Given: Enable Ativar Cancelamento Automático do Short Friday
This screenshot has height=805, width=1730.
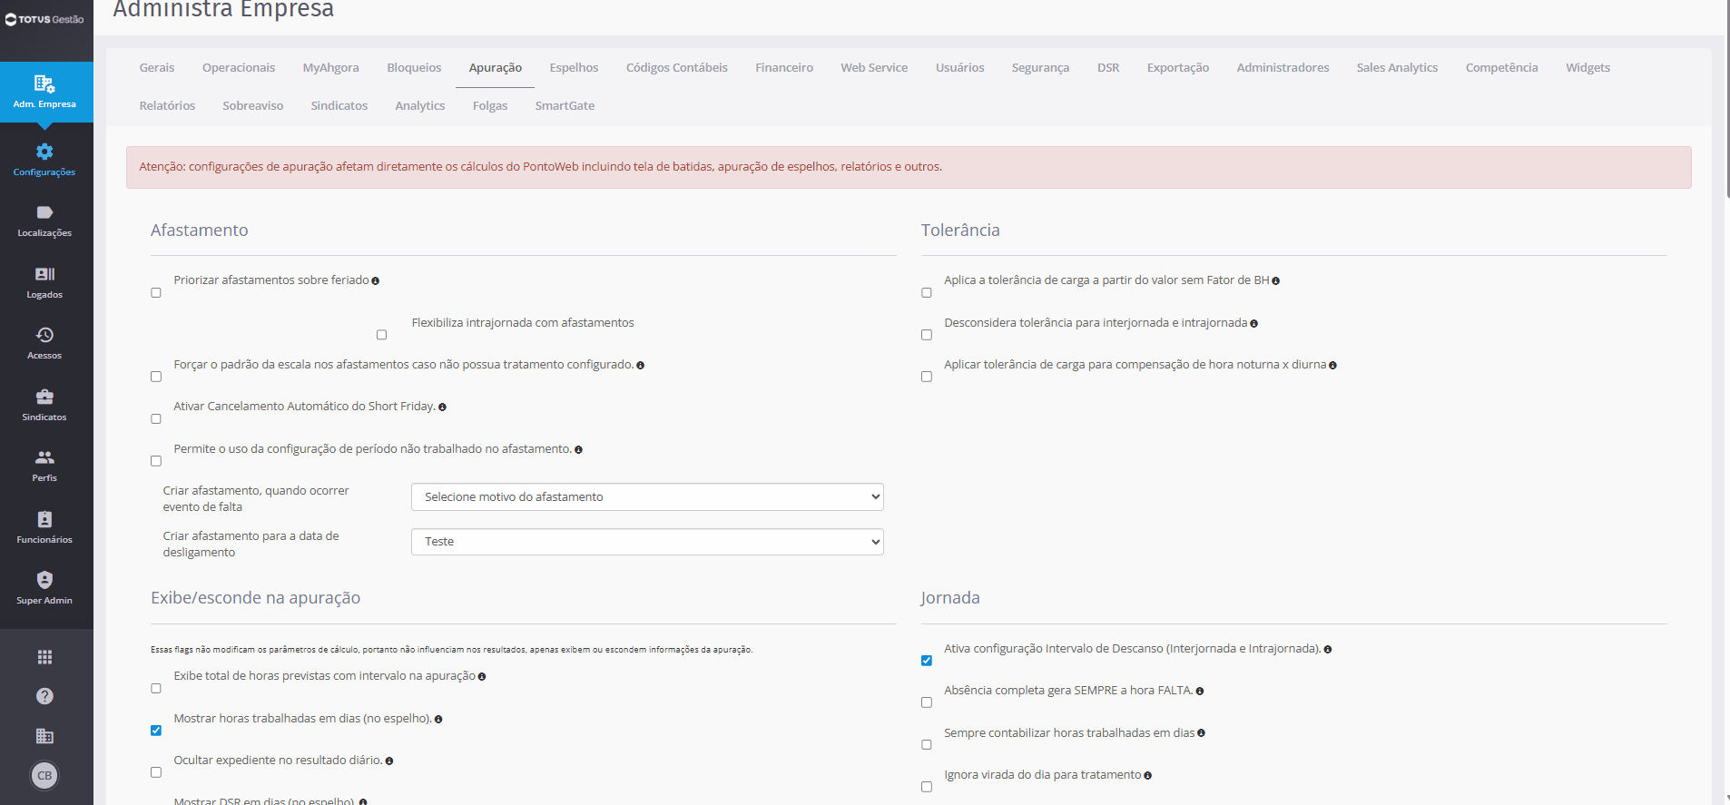Looking at the screenshot, I should (156, 419).
